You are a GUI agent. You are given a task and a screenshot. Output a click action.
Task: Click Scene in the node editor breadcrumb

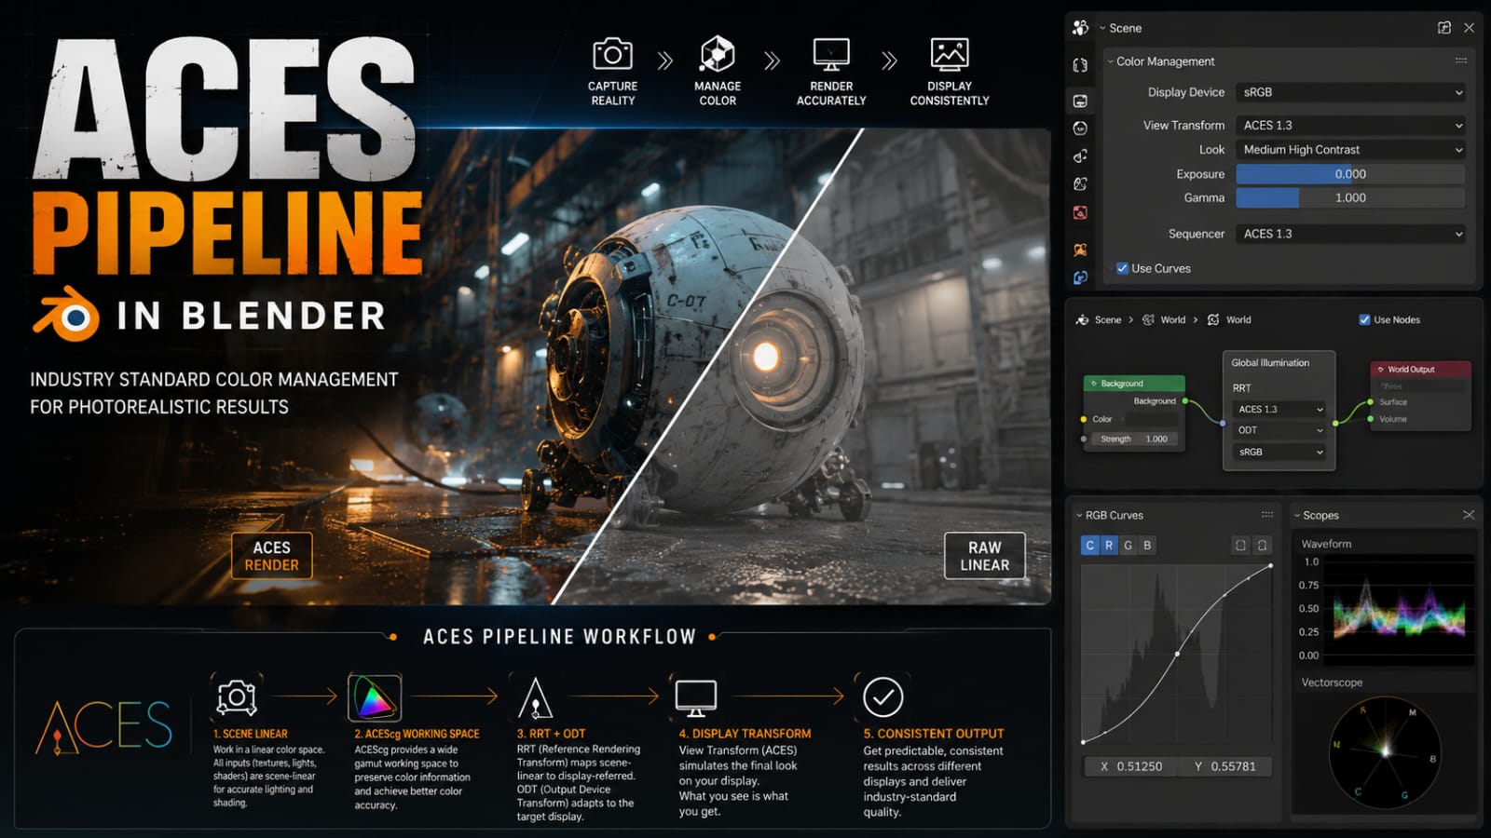[x=1108, y=319]
